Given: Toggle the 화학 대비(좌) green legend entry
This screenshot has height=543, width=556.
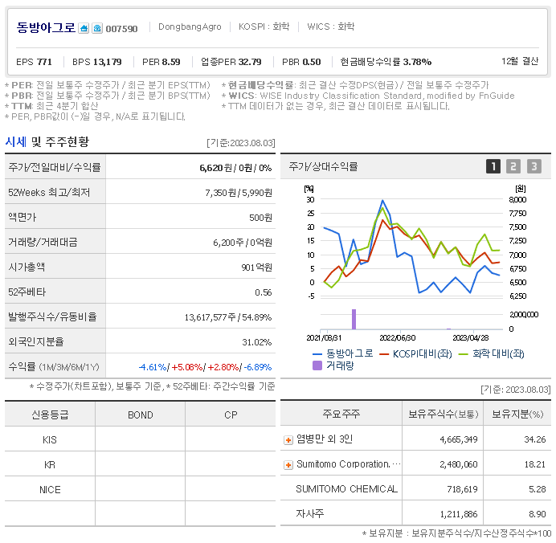Looking at the screenshot, I should [x=491, y=353].
